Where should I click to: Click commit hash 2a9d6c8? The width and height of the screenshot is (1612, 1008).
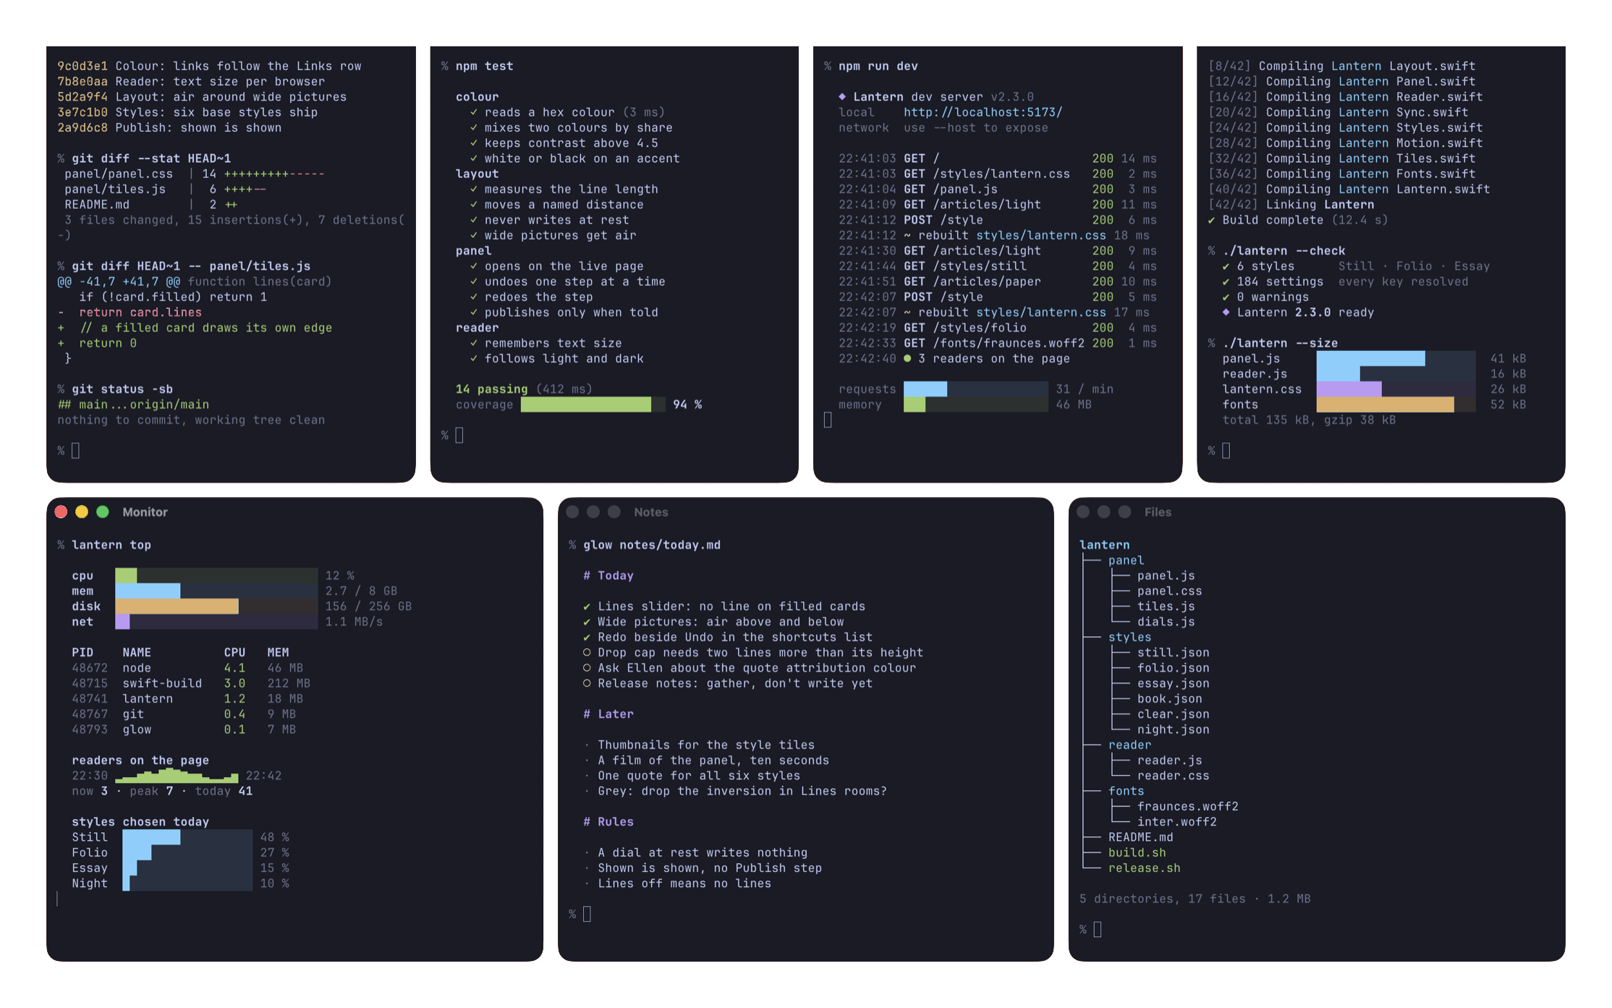click(82, 127)
